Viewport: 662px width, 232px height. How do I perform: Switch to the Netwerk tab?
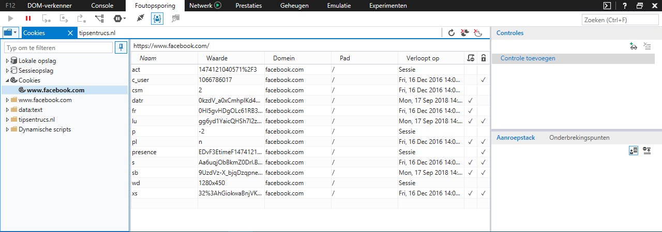coord(205,6)
